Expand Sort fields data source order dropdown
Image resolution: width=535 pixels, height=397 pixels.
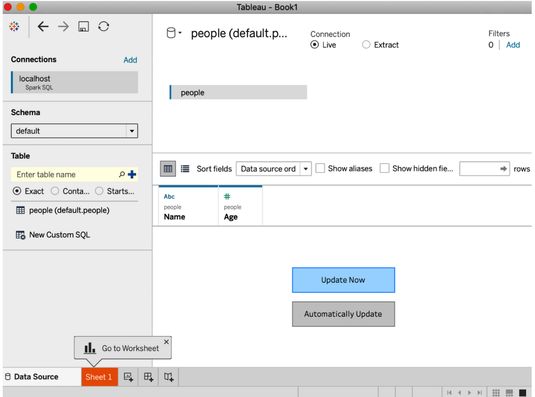[x=305, y=169]
